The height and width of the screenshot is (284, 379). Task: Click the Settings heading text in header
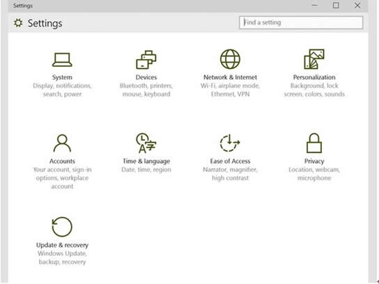coord(45,24)
